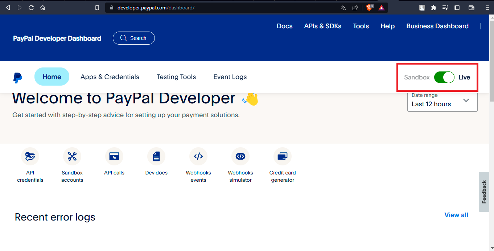Viewport: 494px width, 251px height.
Task: Click the browser forward arrow
Action: tap(20, 8)
